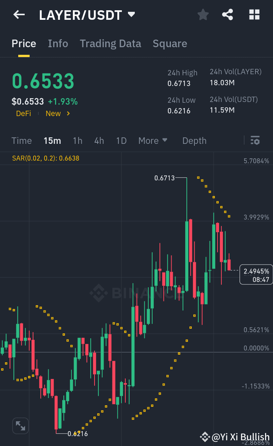
Task: Expand the chart to fullscreen mode
Action: (x=20, y=425)
